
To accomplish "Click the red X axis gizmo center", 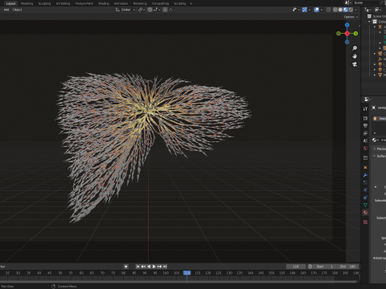I will coord(347,34).
